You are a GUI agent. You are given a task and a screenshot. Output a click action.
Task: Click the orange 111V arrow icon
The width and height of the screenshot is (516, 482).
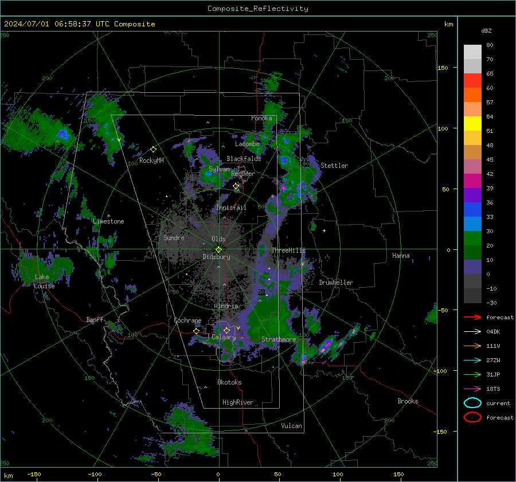point(472,346)
